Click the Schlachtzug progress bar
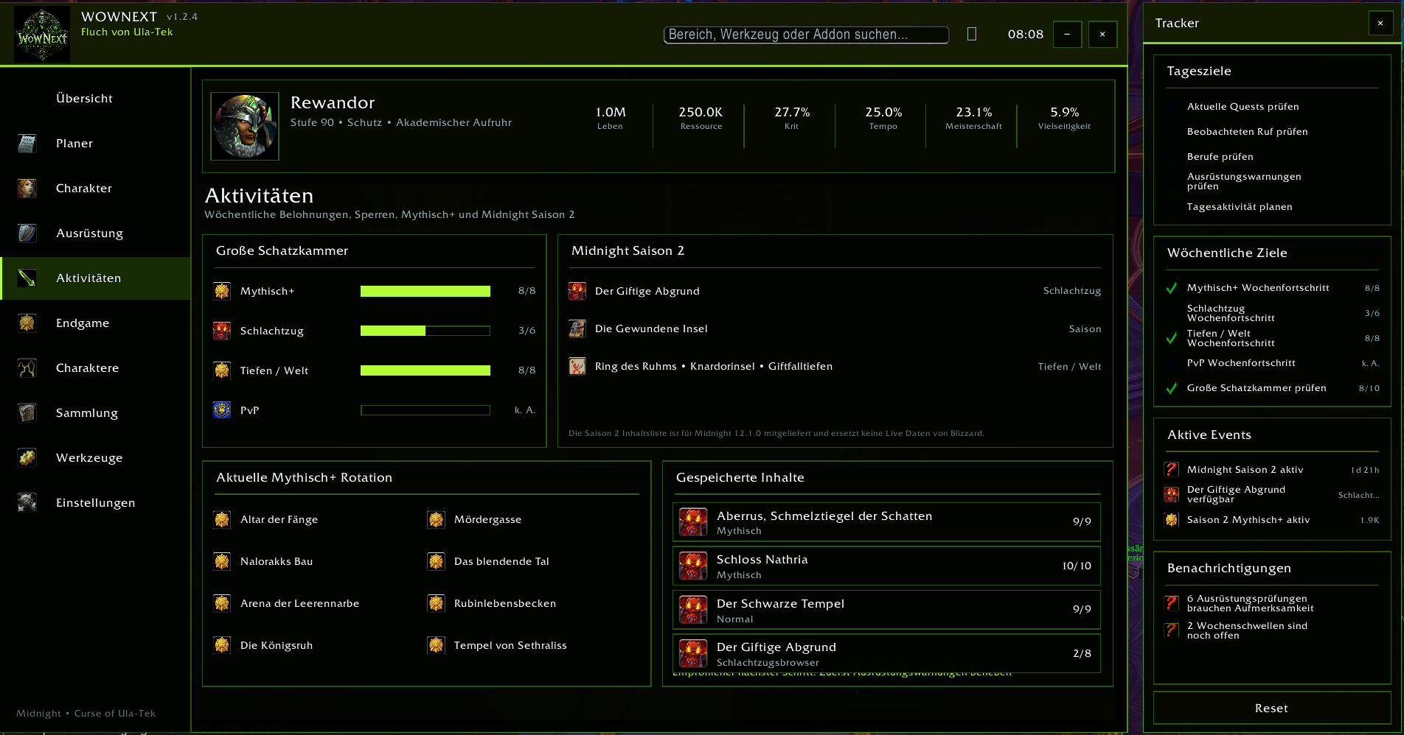Viewport: 1404px width, 735px height. (425, 331)
